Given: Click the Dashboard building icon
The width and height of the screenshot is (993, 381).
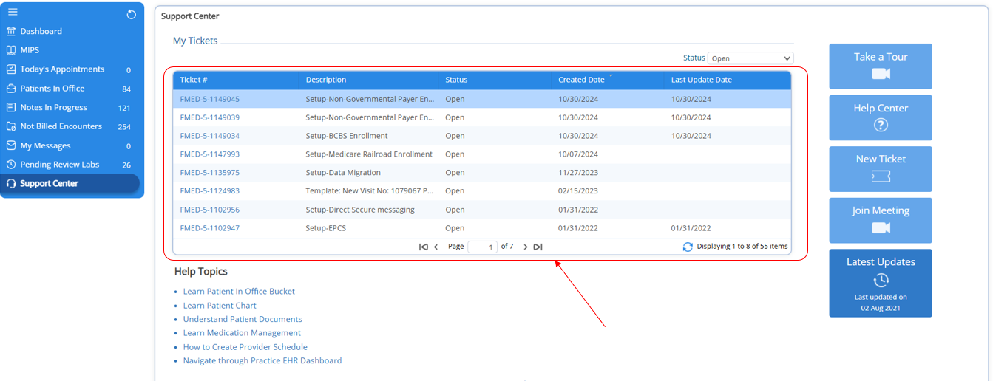Looking at the screenshot, I should click(x=11, y=32).
